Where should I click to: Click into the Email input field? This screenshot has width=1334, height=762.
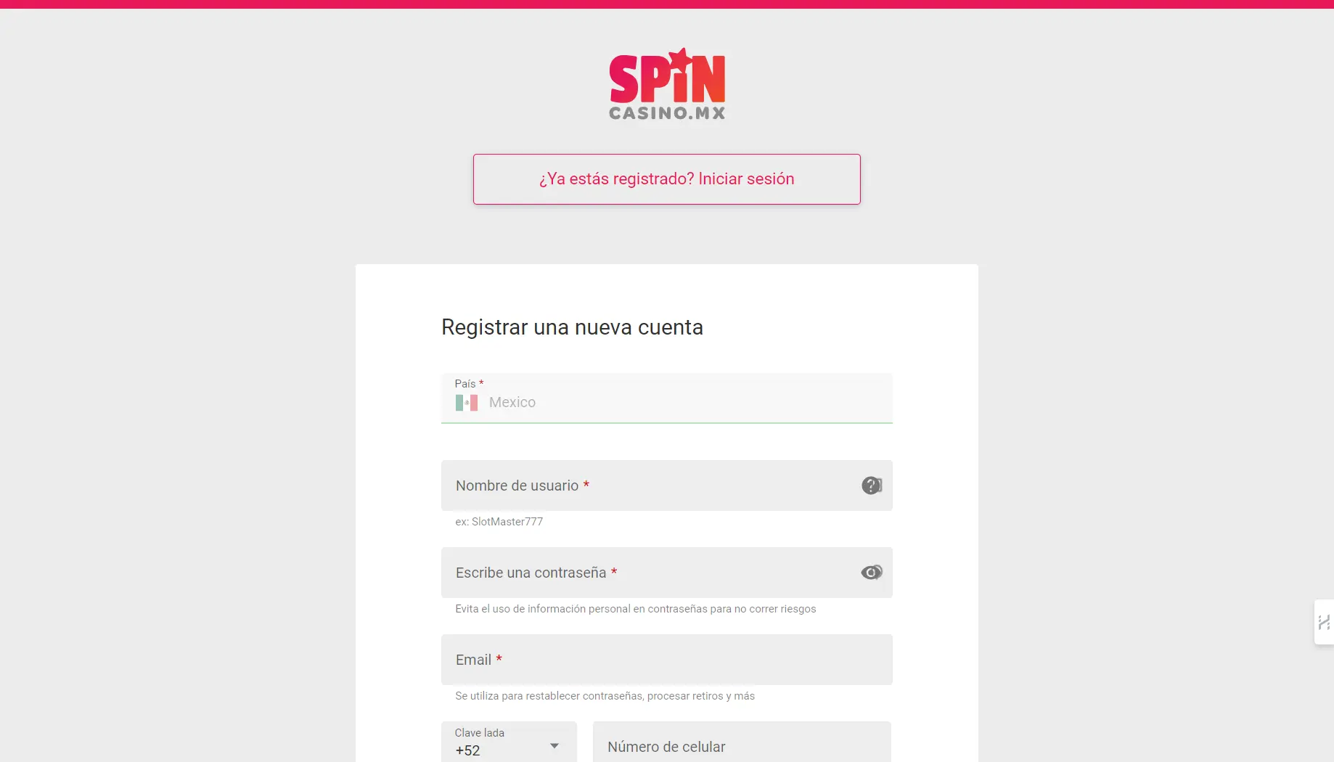tap(666, 660)
